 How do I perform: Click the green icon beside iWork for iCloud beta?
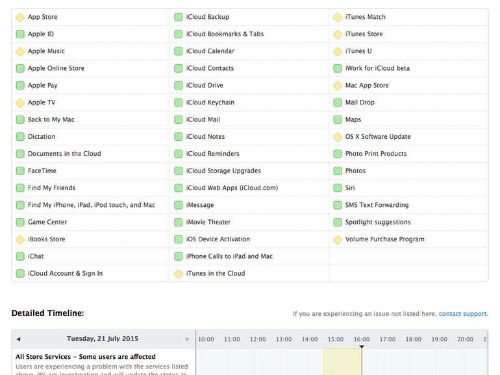coord(338,68)
